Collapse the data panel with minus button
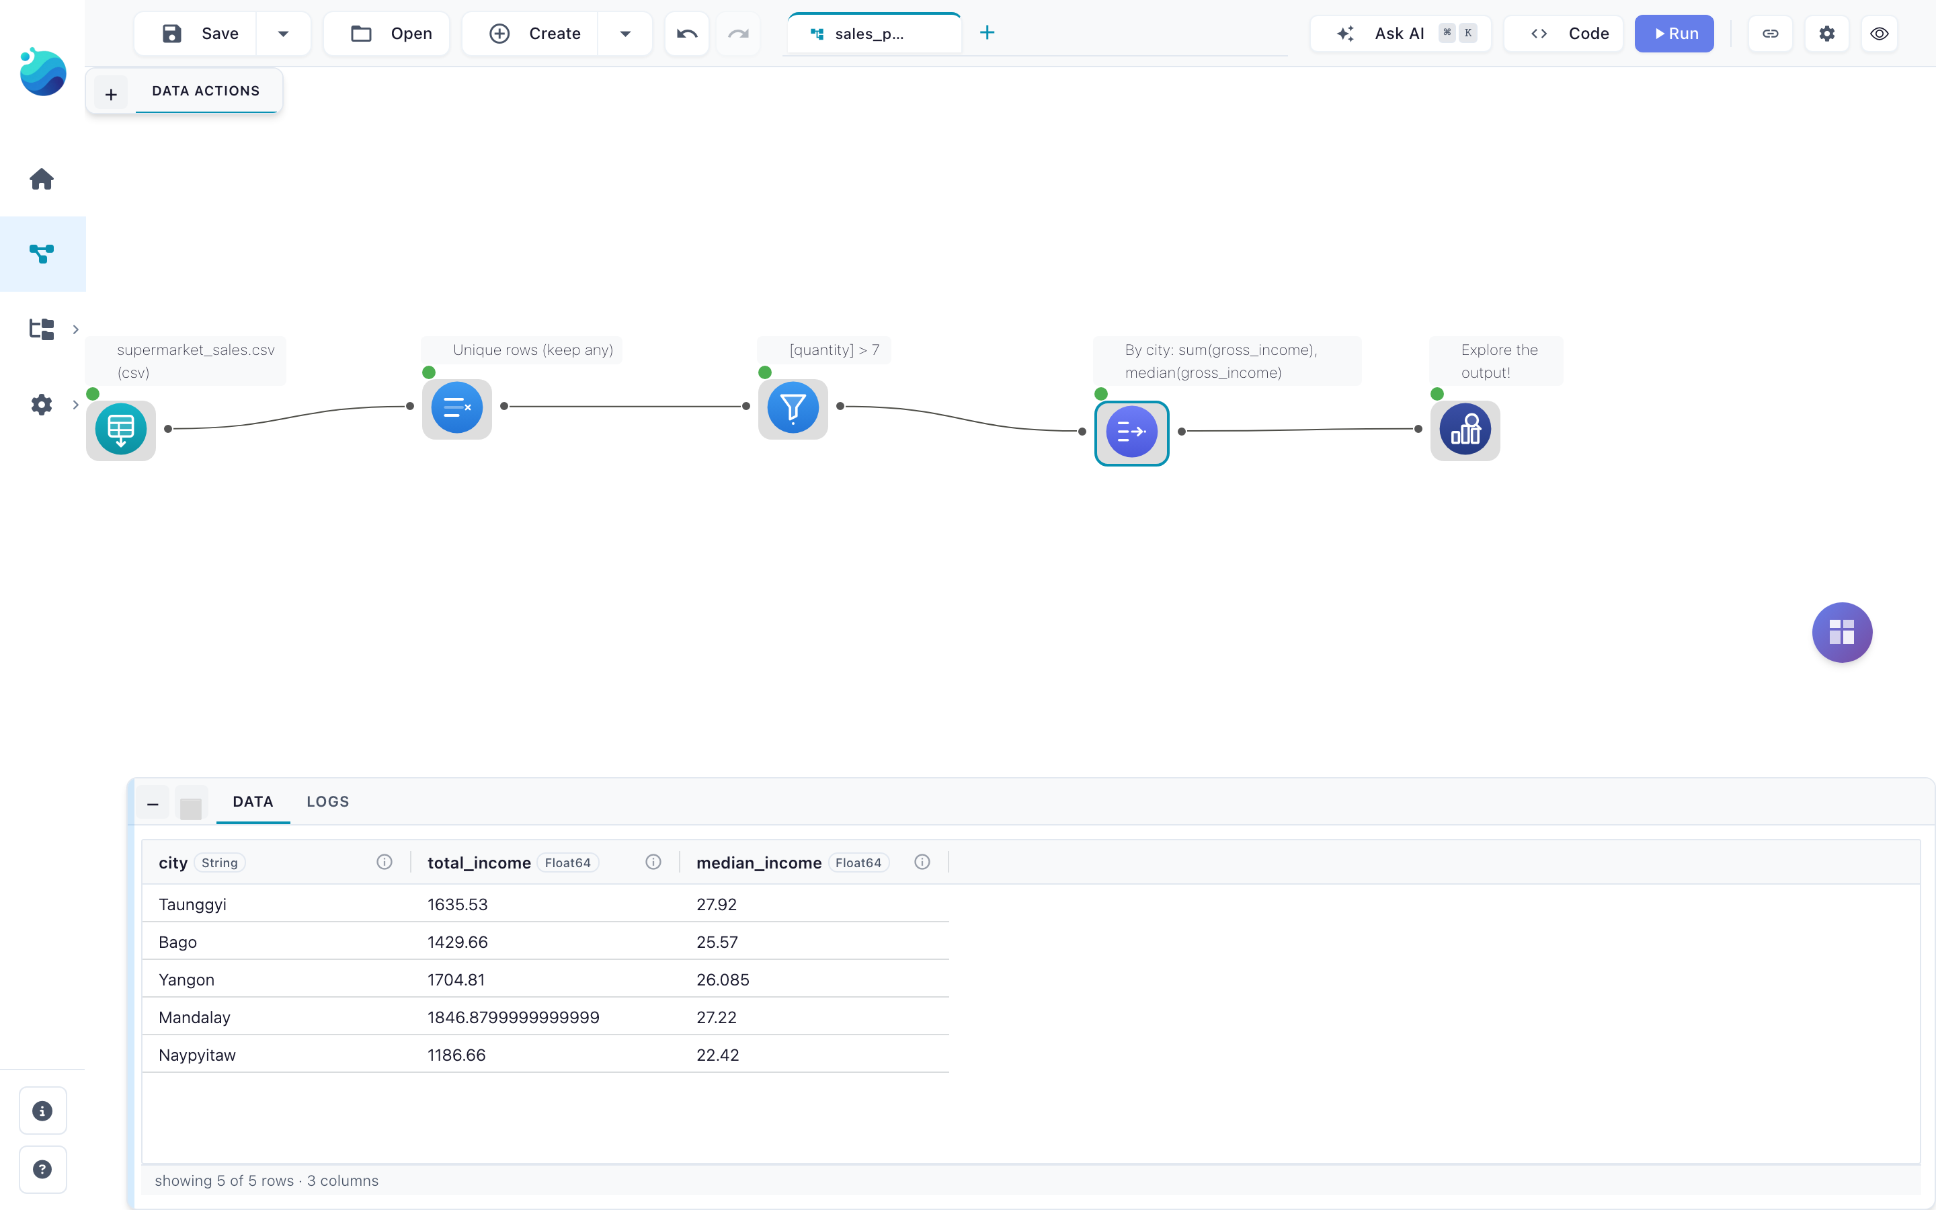Viewport: 1936px width, 1210px height. (153, 803)
